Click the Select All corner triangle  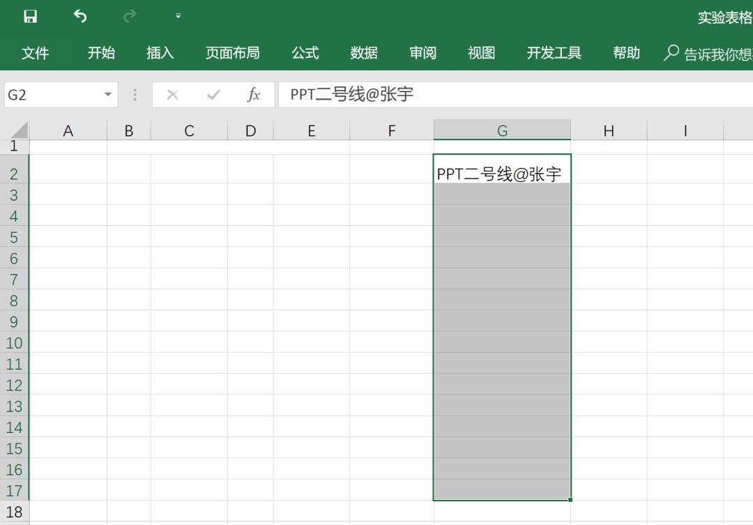19,130
